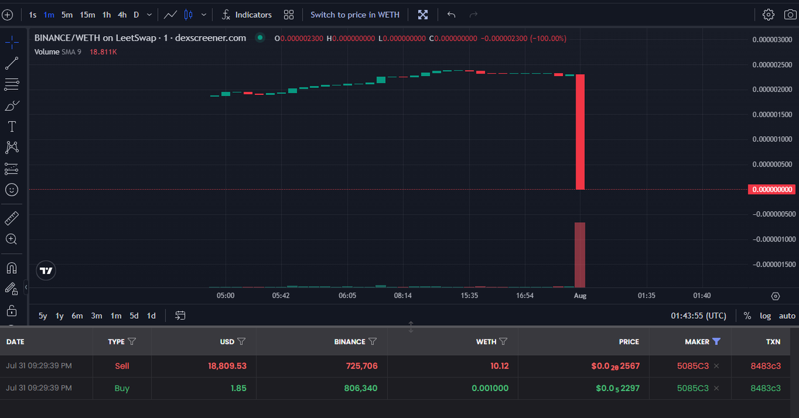Screen dimensions: 799x418
Task: Toggle lock all drawings
Action: 11,310
